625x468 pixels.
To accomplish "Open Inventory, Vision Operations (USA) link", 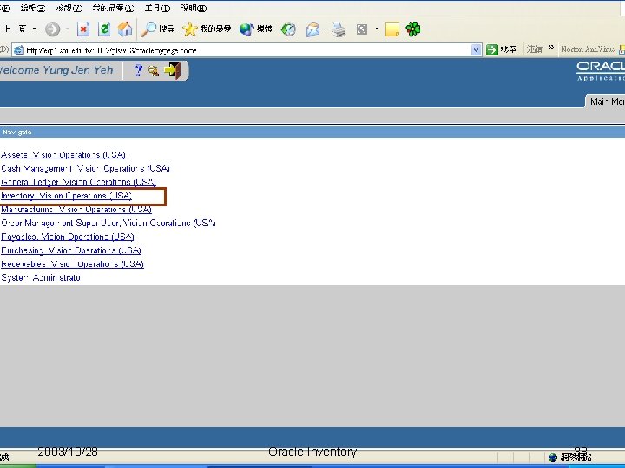I will coord(66,196).
